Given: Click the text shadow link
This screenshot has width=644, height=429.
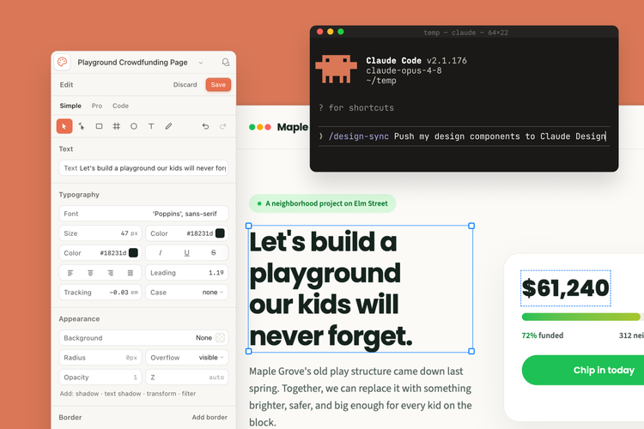Looking at the screenshot, I should 123,394.
